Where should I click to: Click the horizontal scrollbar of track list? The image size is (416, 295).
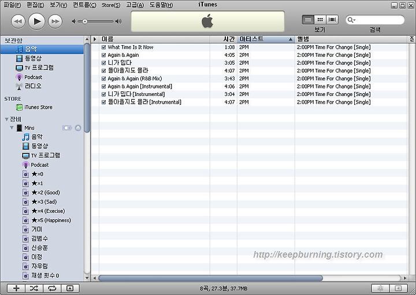click(x=211, y=278)
